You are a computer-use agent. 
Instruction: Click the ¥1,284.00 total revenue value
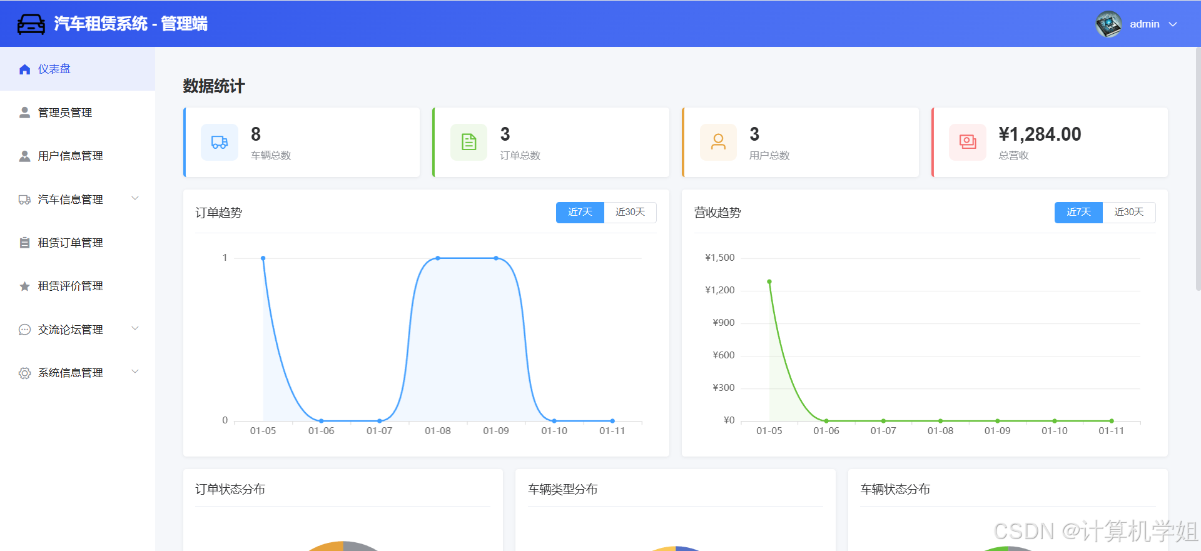[1040, 134]
